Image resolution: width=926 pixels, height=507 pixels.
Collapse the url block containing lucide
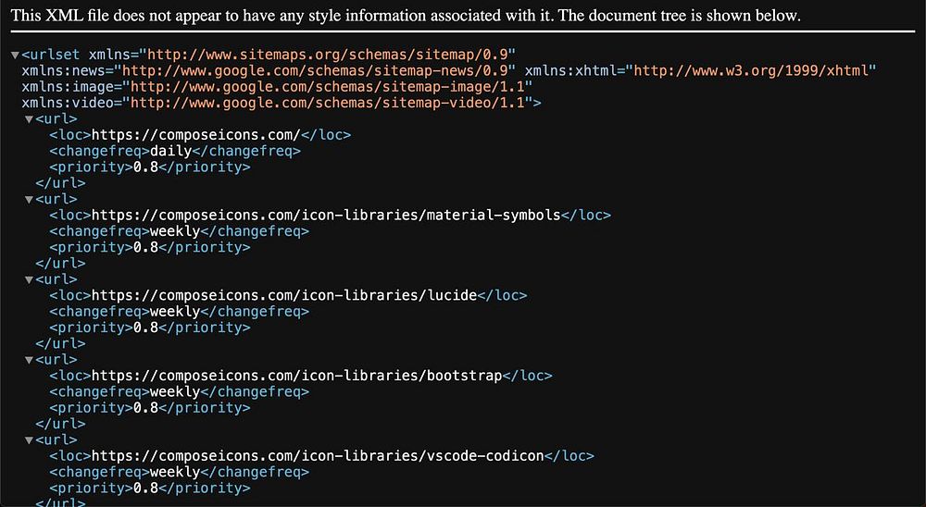29,280
